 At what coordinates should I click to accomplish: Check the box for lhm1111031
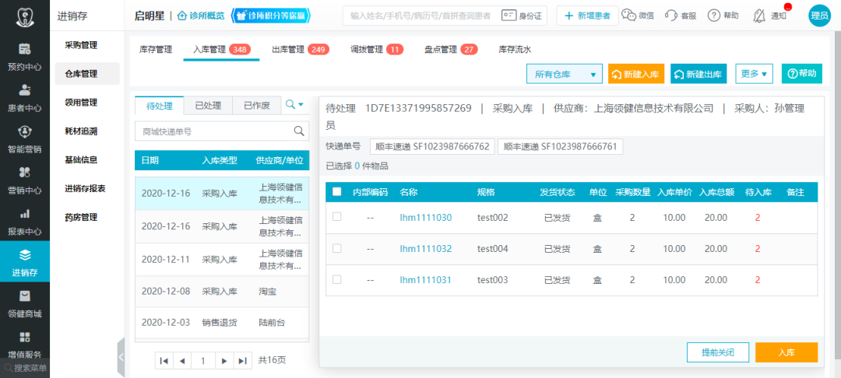coord(337,279)
